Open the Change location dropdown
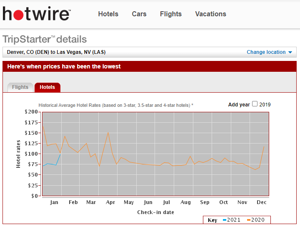Viewport: 300px width, 227px height. [x=270, y=52]
